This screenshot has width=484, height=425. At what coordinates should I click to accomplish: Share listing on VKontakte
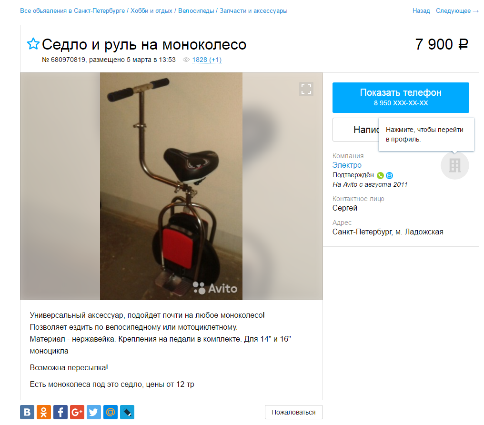point(27,412)
